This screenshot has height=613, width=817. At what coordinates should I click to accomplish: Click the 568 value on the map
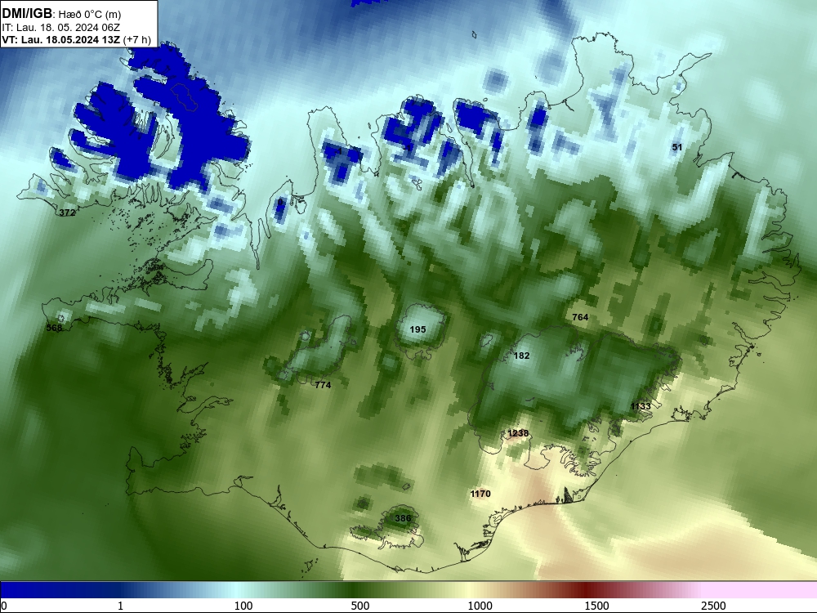[x=54, y=328]
